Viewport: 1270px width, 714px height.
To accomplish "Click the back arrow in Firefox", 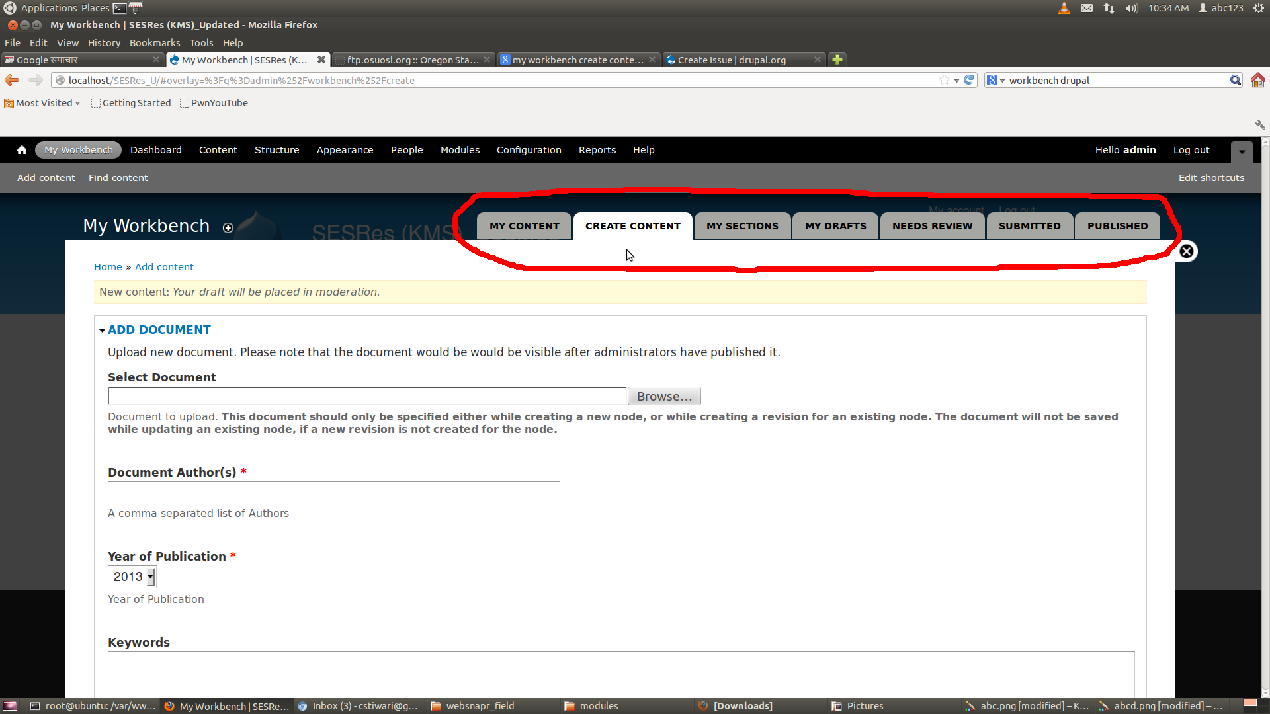I will pos(12,80).
